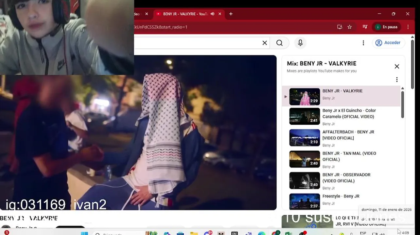Click 'BENY JR - OBSERVADOR (VIDEO OFICIAL)' title
420x235 pixels.
click(x=346, y=178)
